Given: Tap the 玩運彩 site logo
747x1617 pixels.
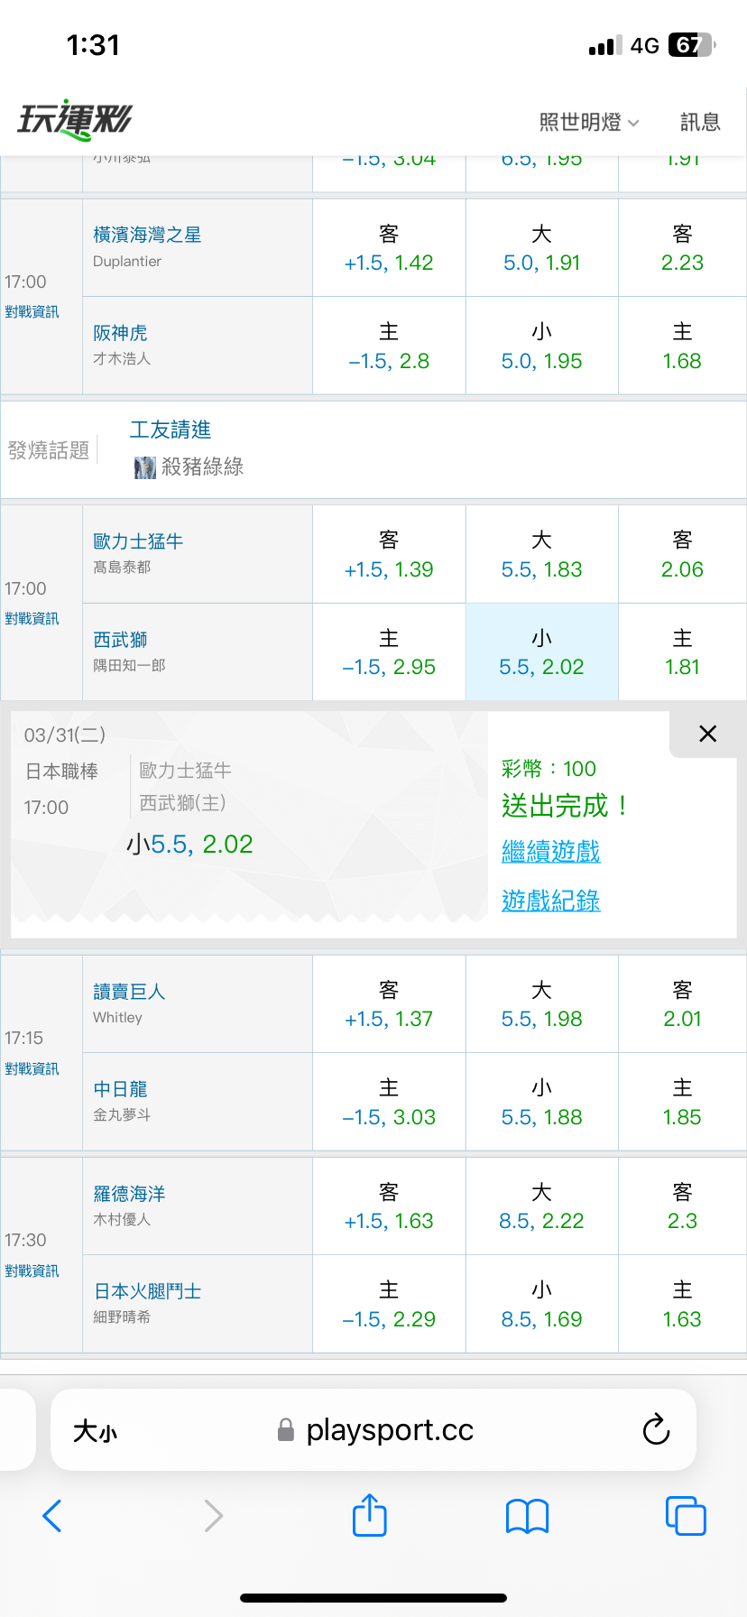Looking at the screenshot, I should (x=76, y=119).
